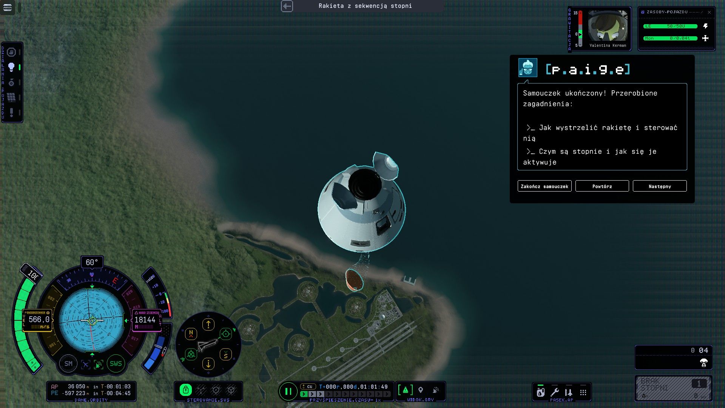The width and height of the screenshot is (725, 408).
Task: Click the Następny button
Action: pos(660,186)
